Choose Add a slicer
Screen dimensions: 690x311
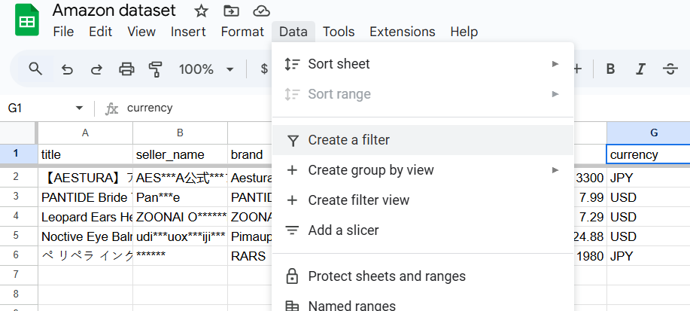point(343,230)
